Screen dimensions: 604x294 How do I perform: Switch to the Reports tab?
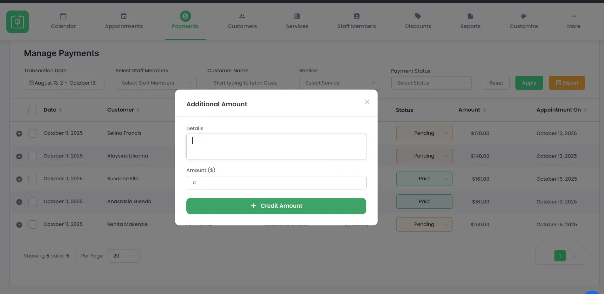pos(470,21)
